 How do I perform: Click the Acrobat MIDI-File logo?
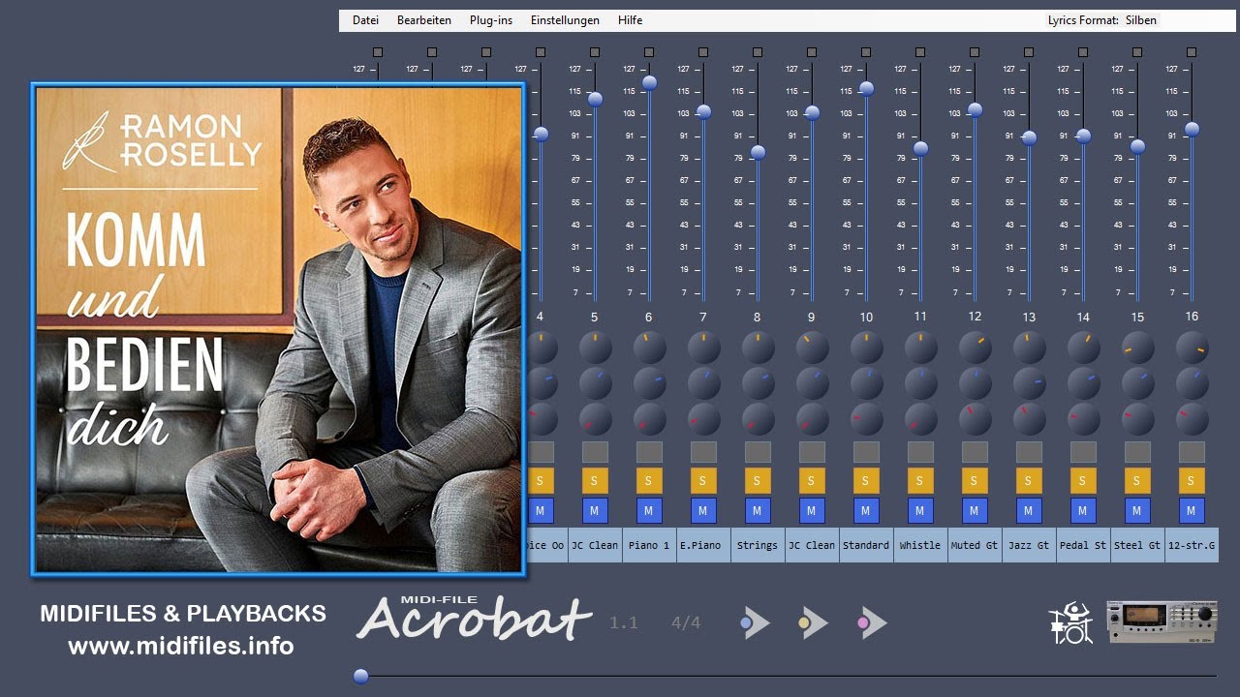pyautogui.click(x=474, y=619)
